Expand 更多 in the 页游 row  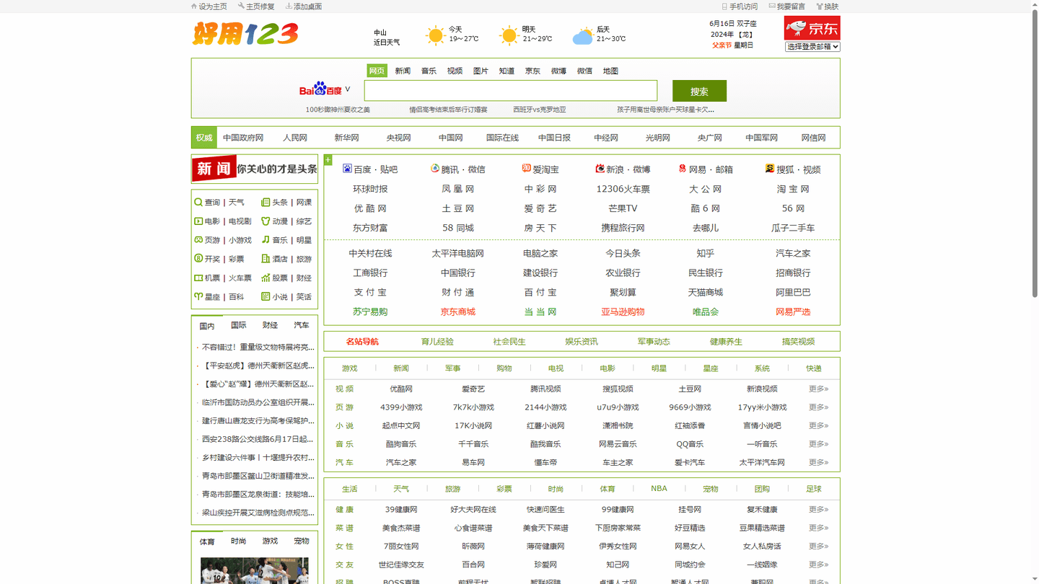point(818,407)
